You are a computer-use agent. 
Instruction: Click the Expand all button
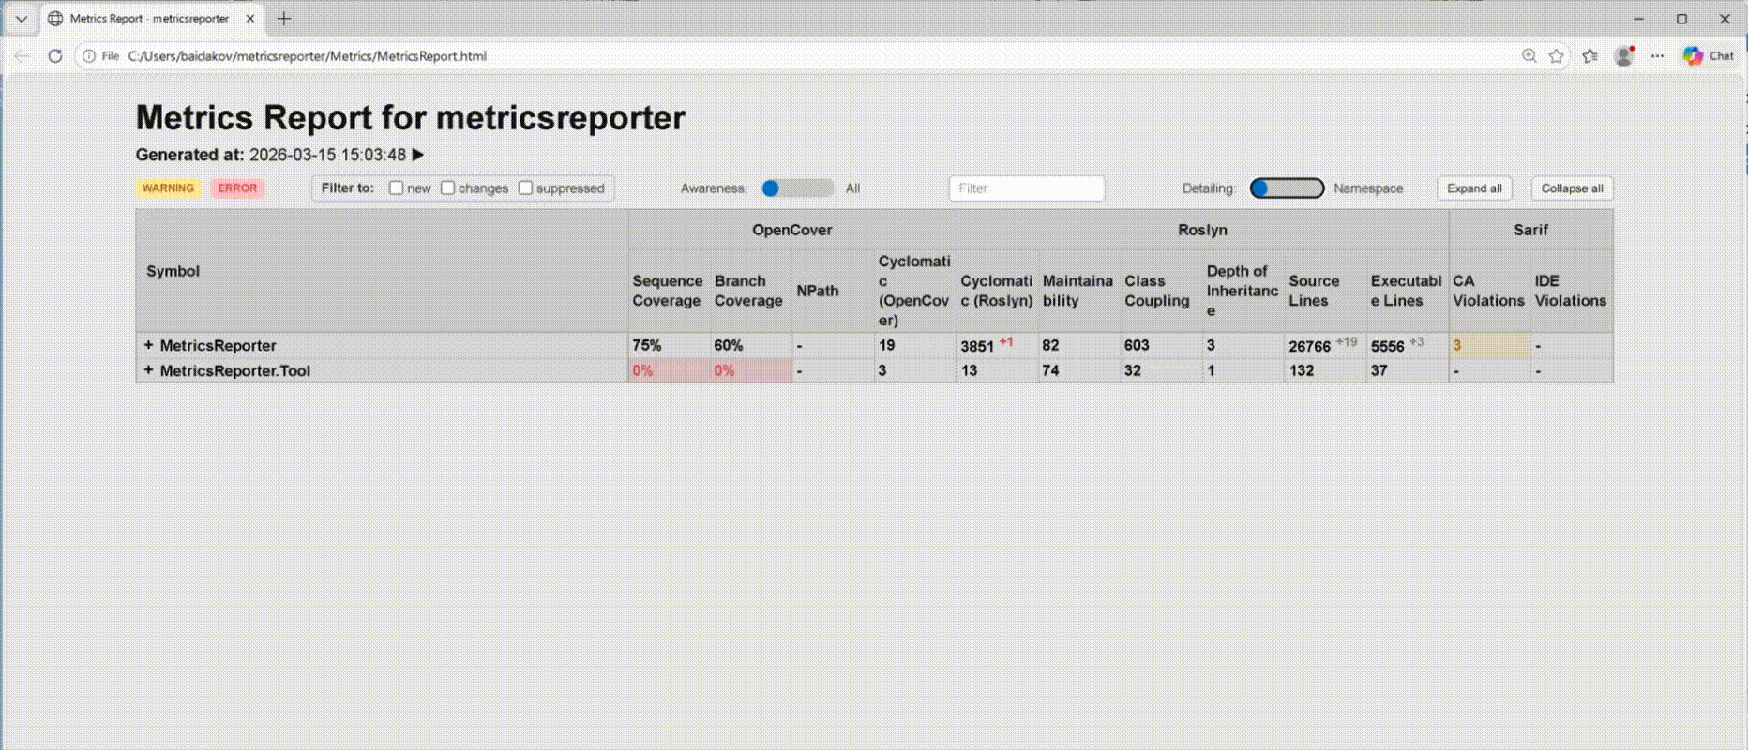coord(1474,188)
